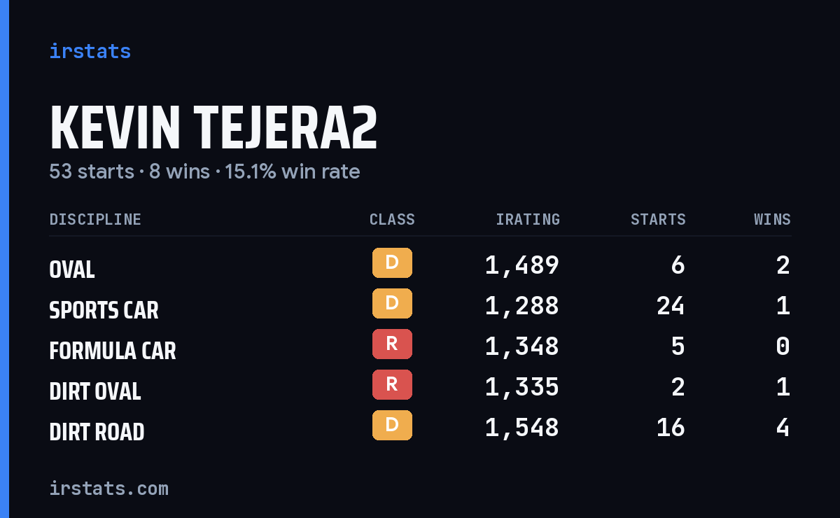Select the Sports Car discipline row
Image resolution: width=840 pixels, height=518 pixels.
pos(420,306)
